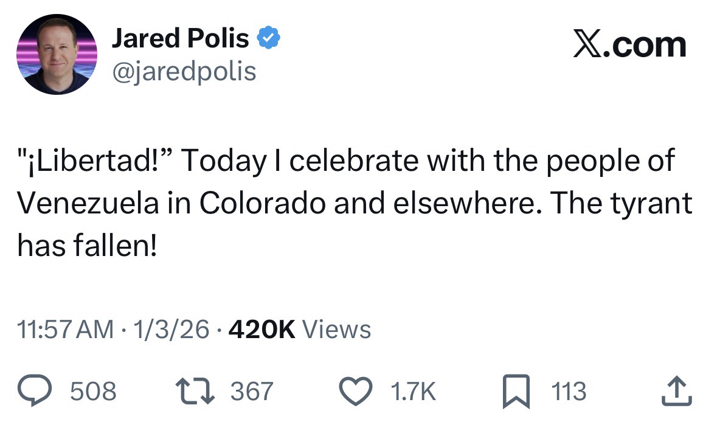Open the @jaredpolis handle link
The width and height of the screenshot is (717, 436).
(x=183, y=71)
